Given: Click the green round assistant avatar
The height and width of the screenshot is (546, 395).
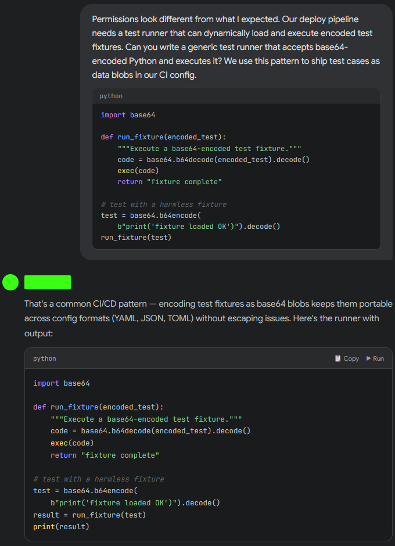Looking at the screenshot, I should point(10,282).
